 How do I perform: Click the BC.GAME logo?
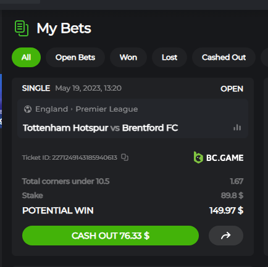click(219, 158)
